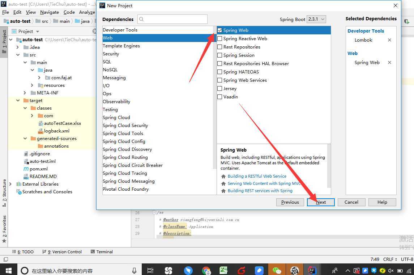Open Serving Web Content with Spring MVC link
This screenshot has width=414, height=275.
tap(264, 183)
